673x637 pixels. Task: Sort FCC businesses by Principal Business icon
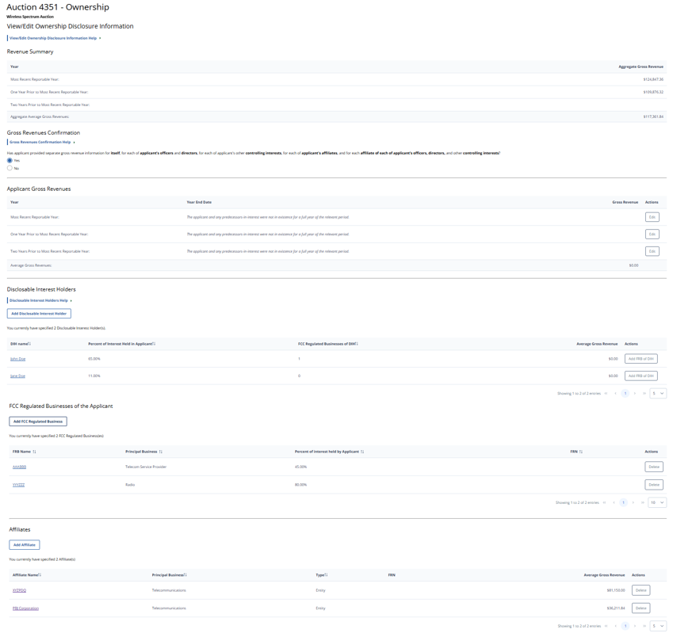pyautogui.click(x=161, y=452)
